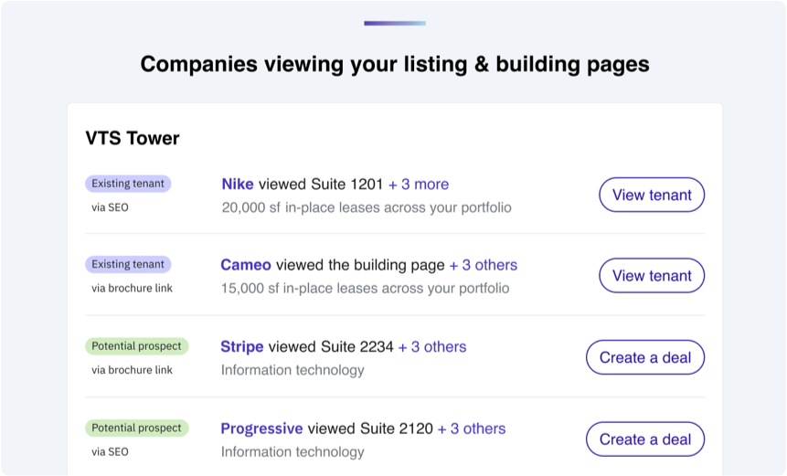Click Potential prospect badge in Progressive row
787x476 pixels.
point(136,428)
